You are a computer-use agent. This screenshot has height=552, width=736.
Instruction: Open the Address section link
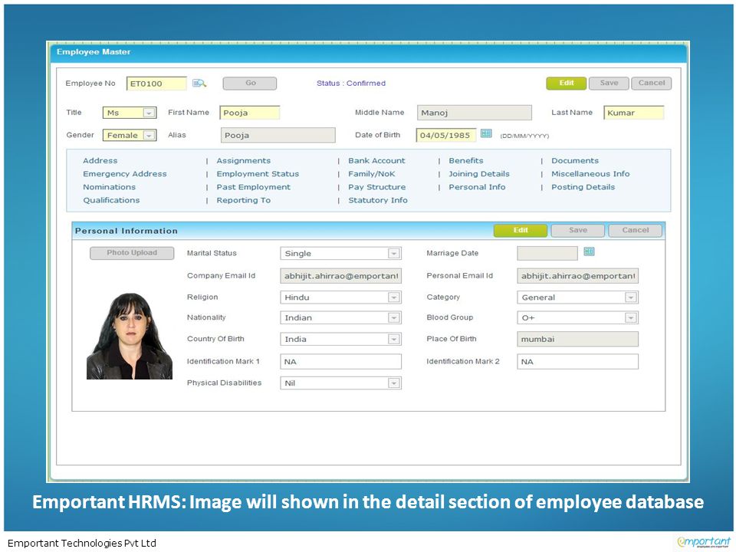100,160
